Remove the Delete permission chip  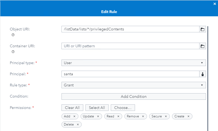(78, 124)
